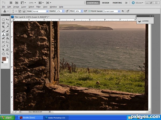
Task: Select the Brush tool
Action: 7,31
